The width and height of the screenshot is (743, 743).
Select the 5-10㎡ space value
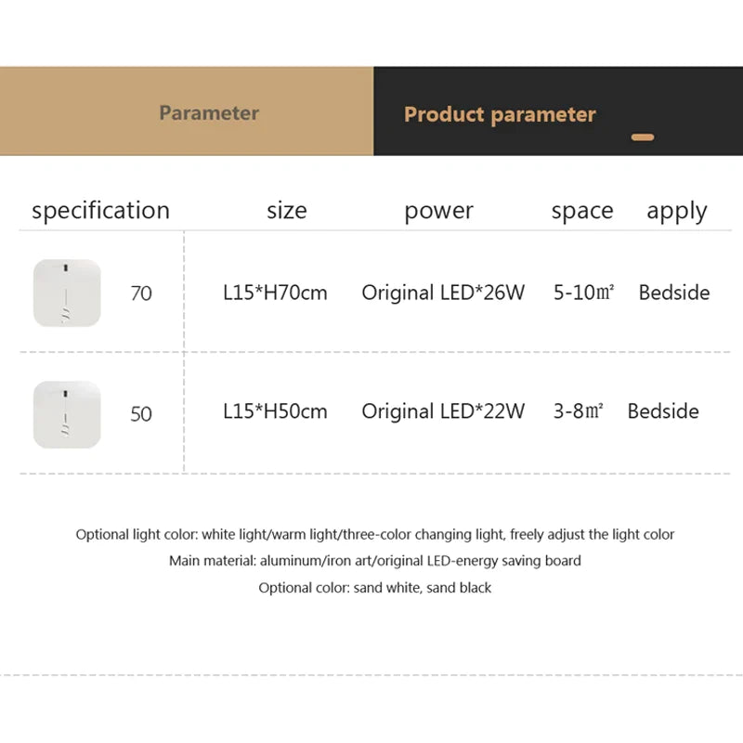[584, 293]
